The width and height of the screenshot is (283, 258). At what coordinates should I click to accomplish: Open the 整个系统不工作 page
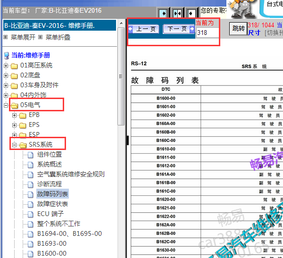click(x=58, y=224)
